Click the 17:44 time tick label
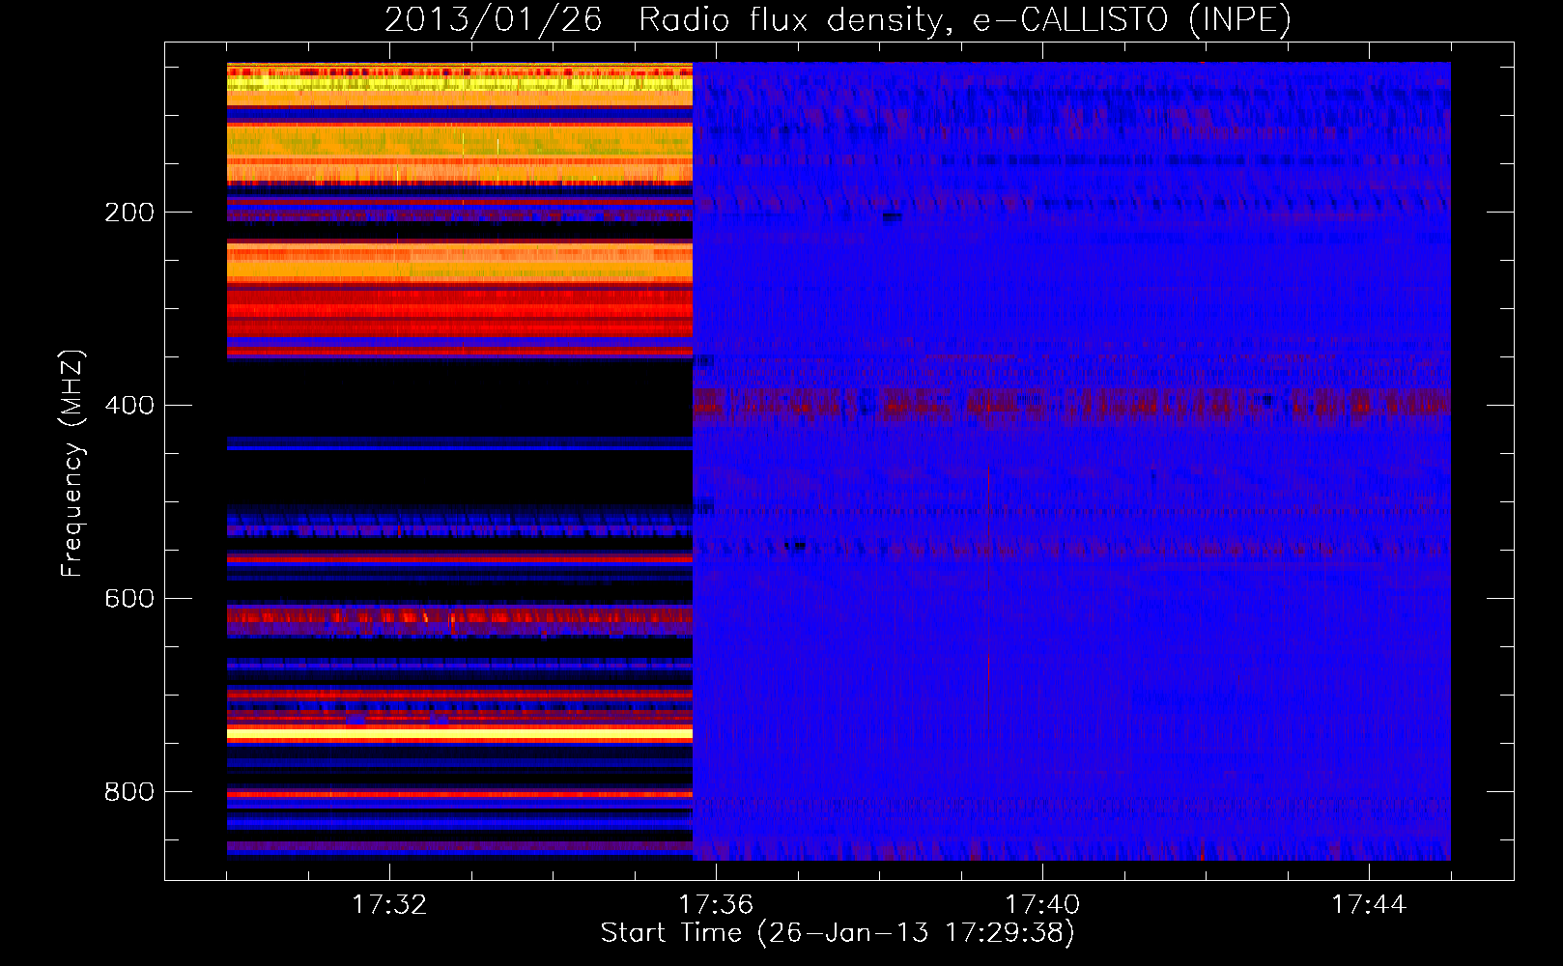Image resolution: width=1563 pixels, height=966 pixels. pos(1369,905)
